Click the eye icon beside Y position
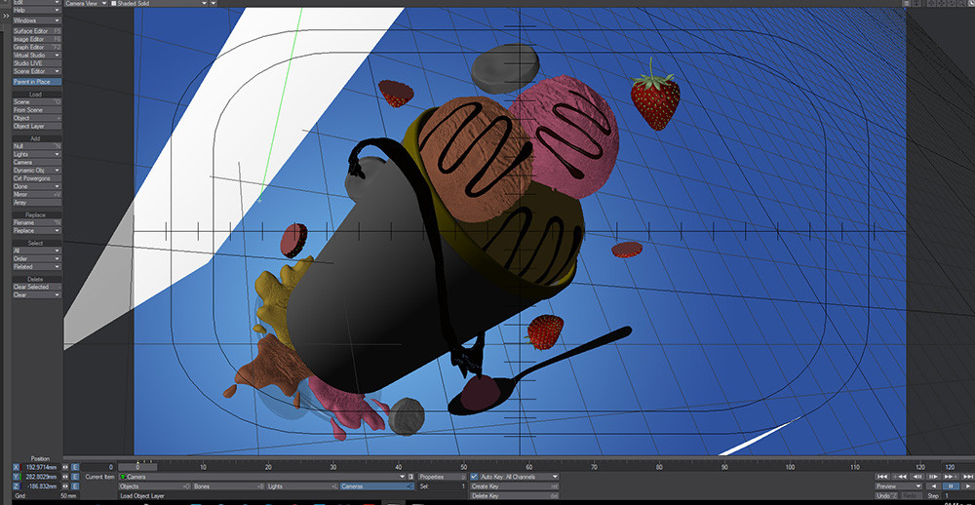 (65, 477)
